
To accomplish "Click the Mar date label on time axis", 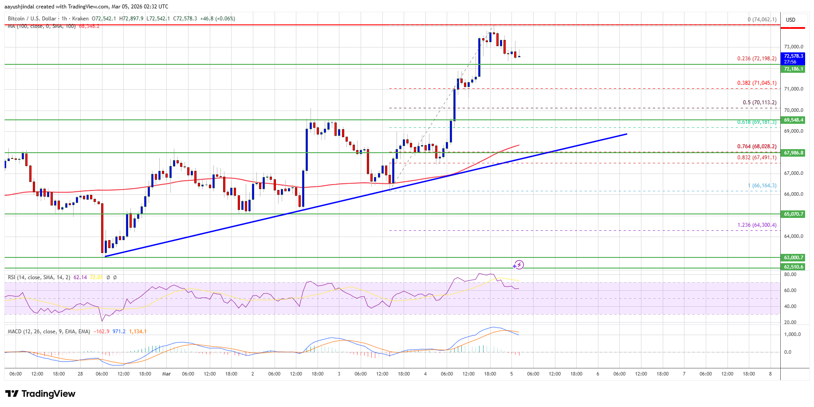I will (166, 374).
